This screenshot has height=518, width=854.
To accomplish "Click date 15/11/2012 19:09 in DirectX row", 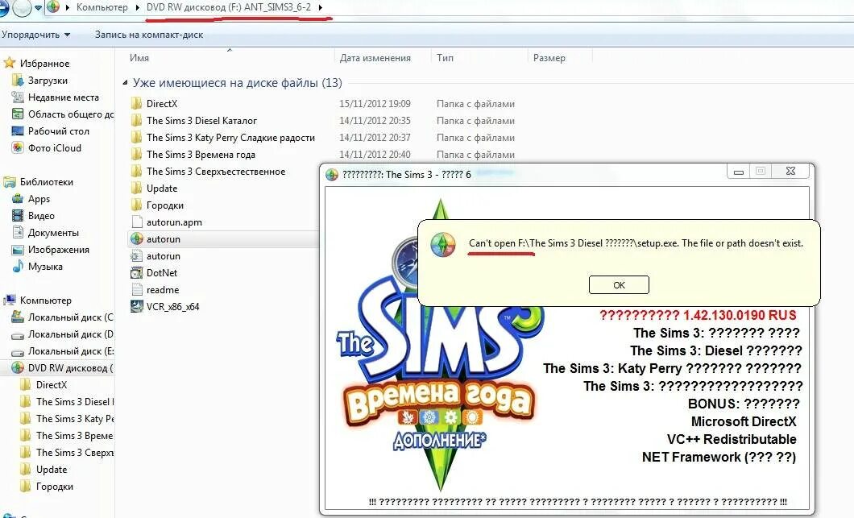I will pyautogui.click(x=375, y=103).
